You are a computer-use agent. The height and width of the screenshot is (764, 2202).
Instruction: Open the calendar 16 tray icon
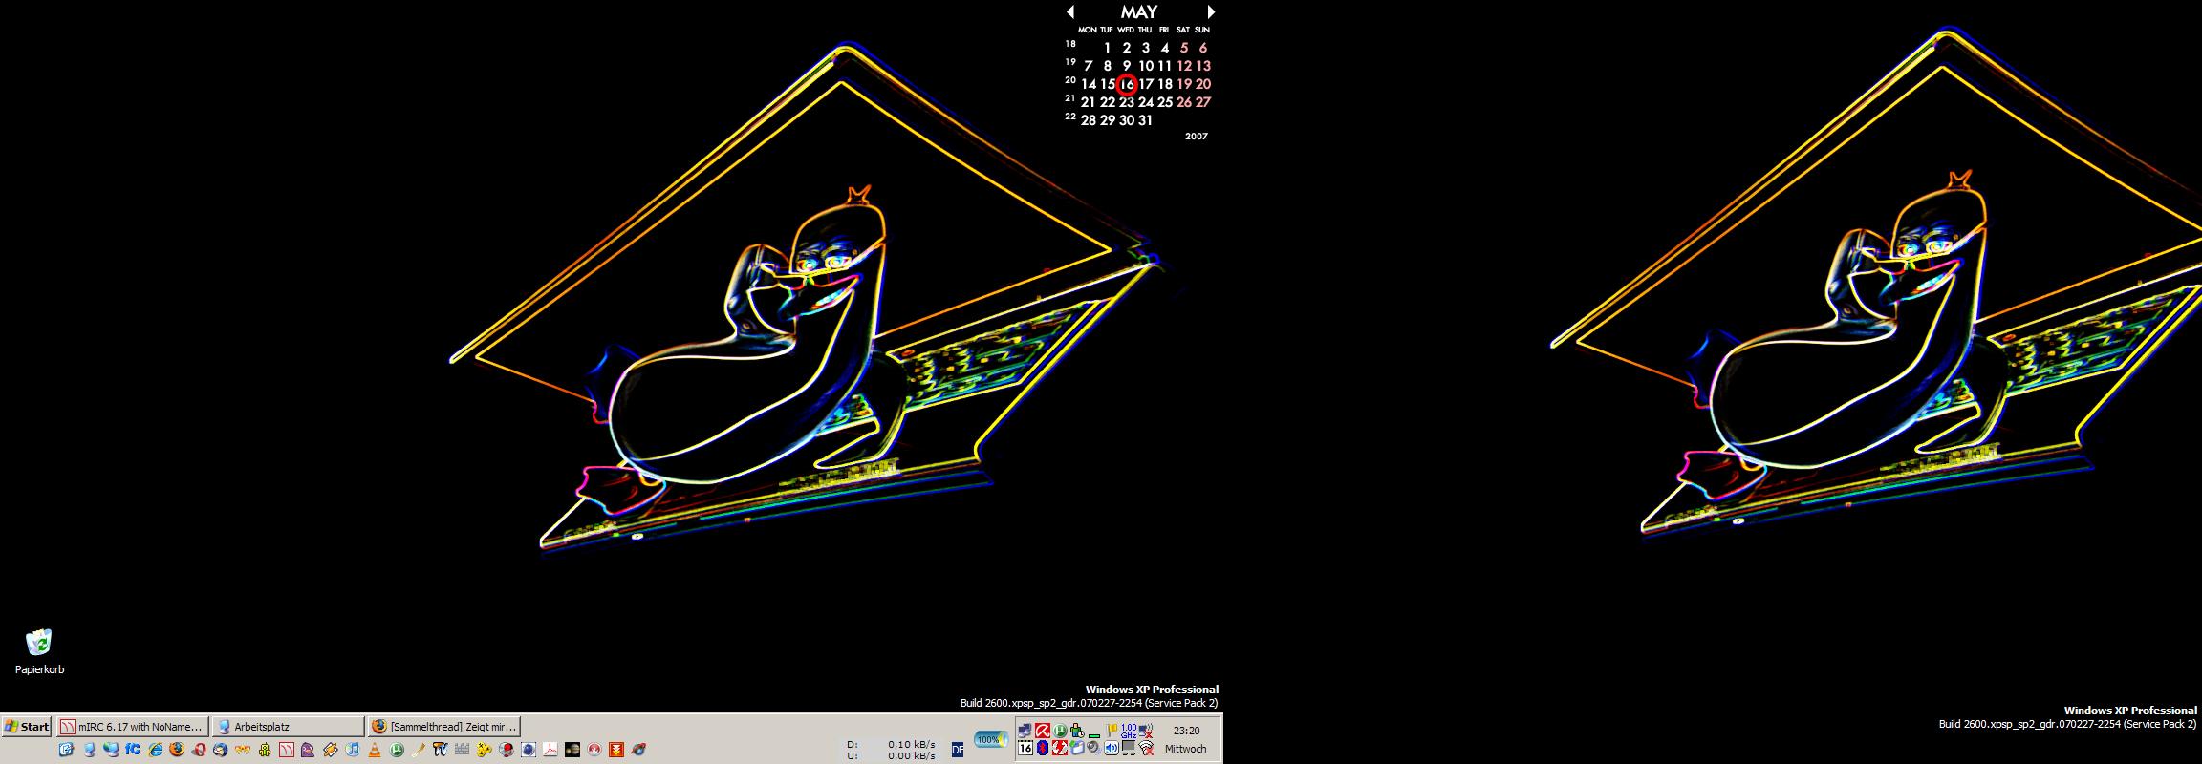[x=1025, y=748]
